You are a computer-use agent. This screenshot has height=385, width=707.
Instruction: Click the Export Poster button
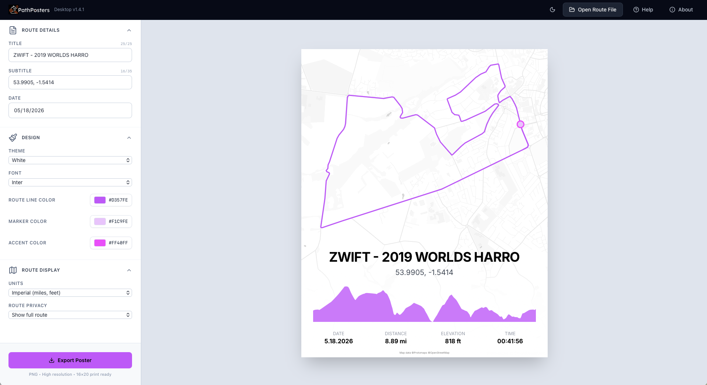pyautogui.click(x=70, y=360)
